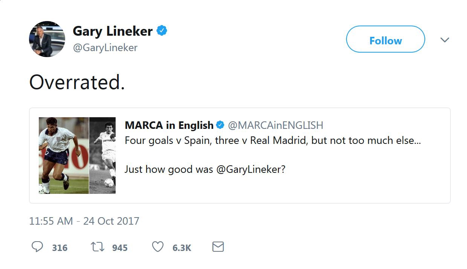The height and width of the screenshot is (269, 467).
Task: Expand the tweet options chevron menu
Action: (445, 40)
